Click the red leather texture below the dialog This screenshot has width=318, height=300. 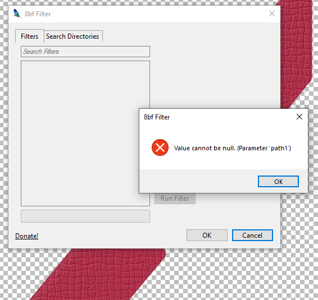coord(97,275)
